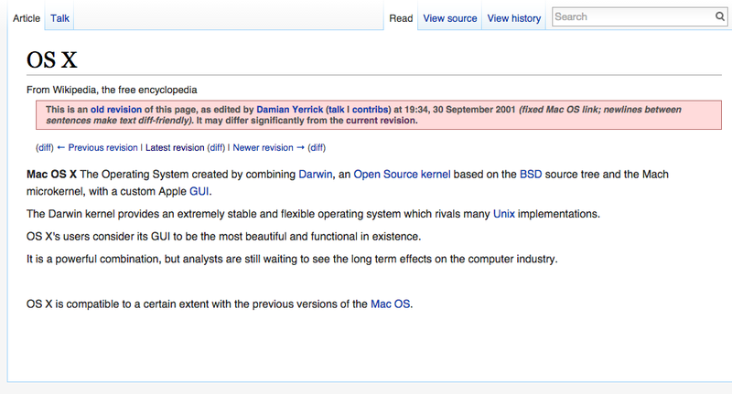The width and height of the screenshot is (732, 394).
Task: Click the OS X page heading
Action: coord(52,60)
